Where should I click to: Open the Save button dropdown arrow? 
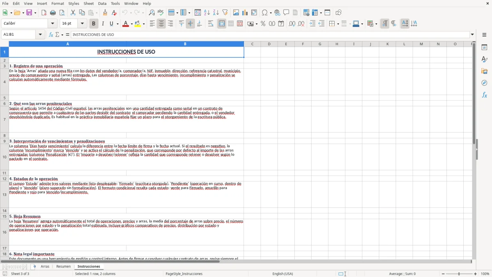click(35, 13)
